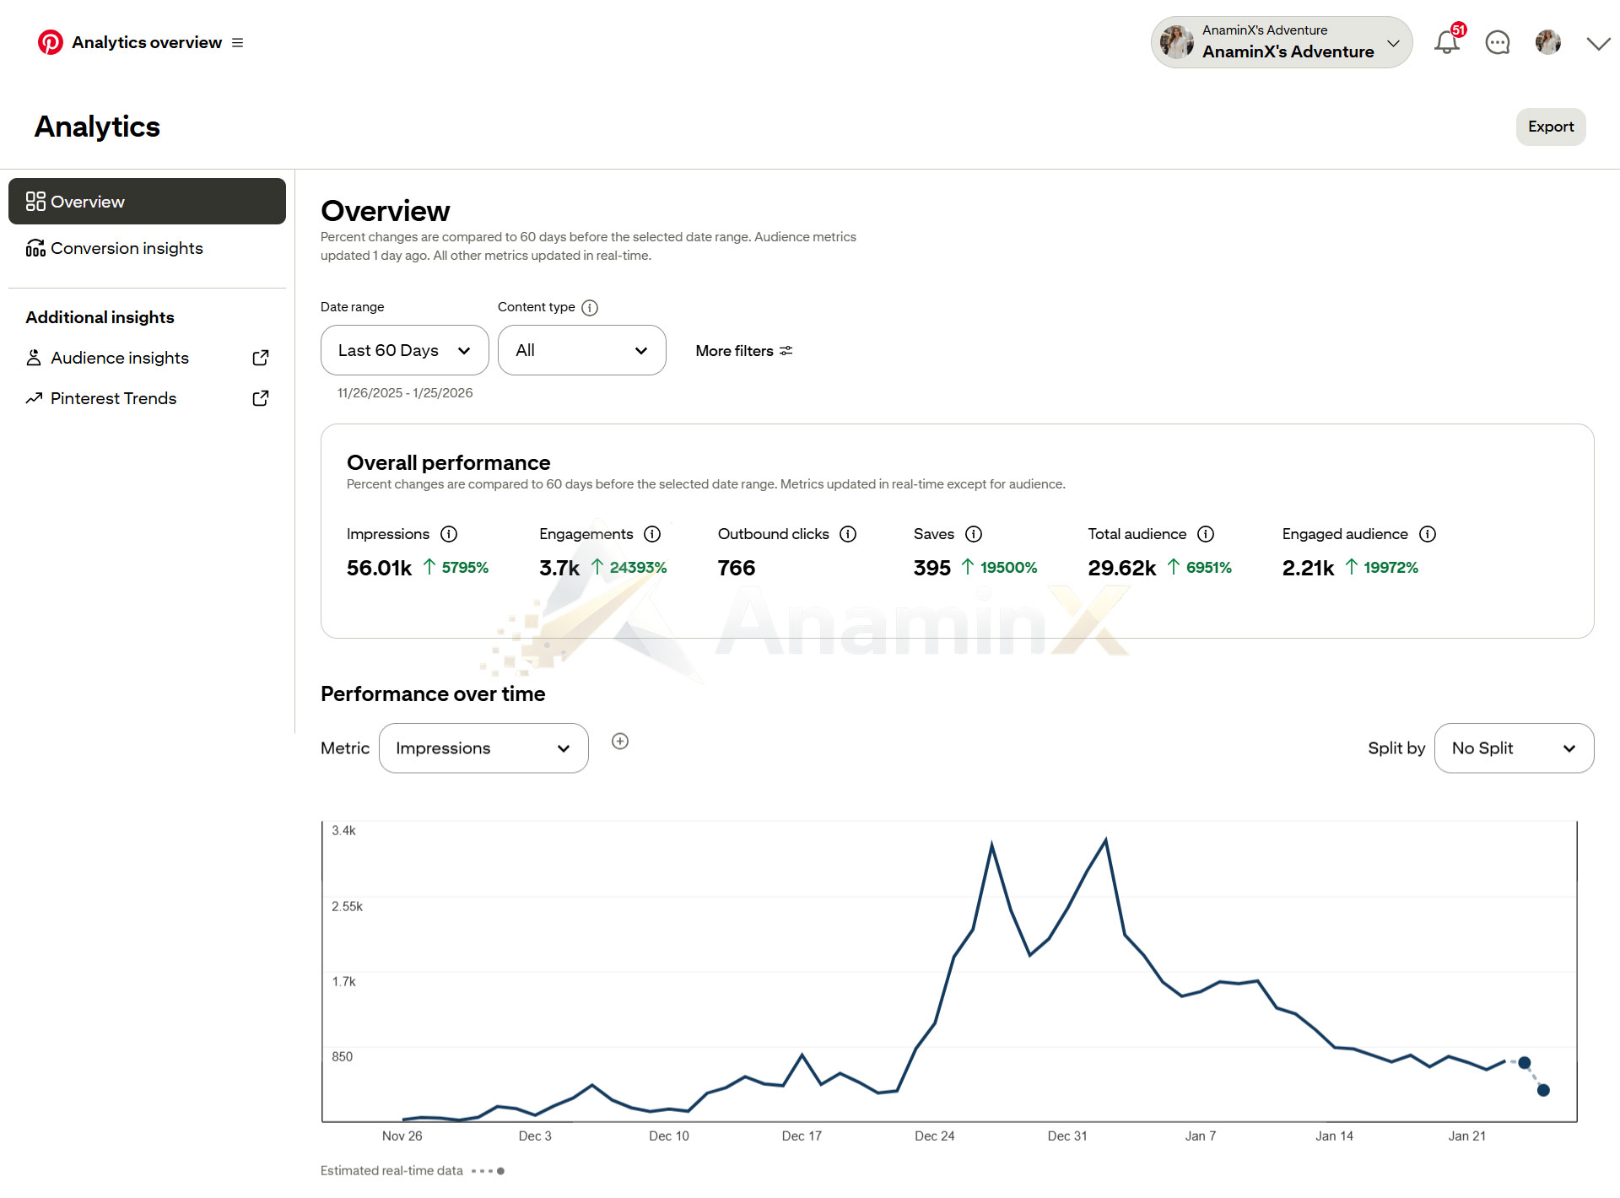Expand the Last 60 Days dropdown
The image size is (1620, 1198).
point(405,350)
